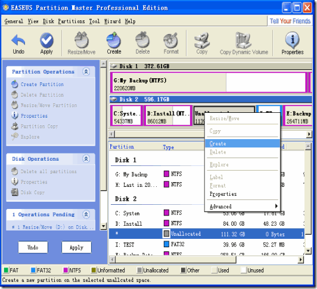
Task: Open the Disk menu
Action: pos(48,21)
